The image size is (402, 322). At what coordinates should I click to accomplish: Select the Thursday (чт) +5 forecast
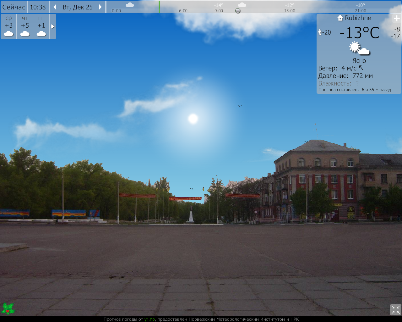click(x=25, y=26)
